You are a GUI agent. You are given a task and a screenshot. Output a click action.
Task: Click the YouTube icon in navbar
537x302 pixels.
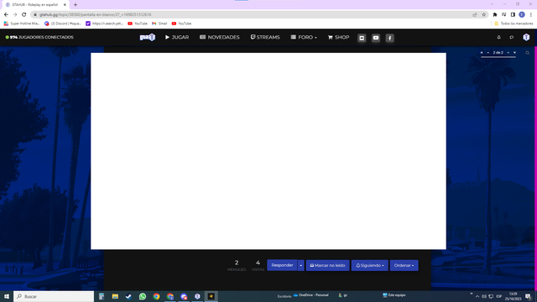point(376,38)
